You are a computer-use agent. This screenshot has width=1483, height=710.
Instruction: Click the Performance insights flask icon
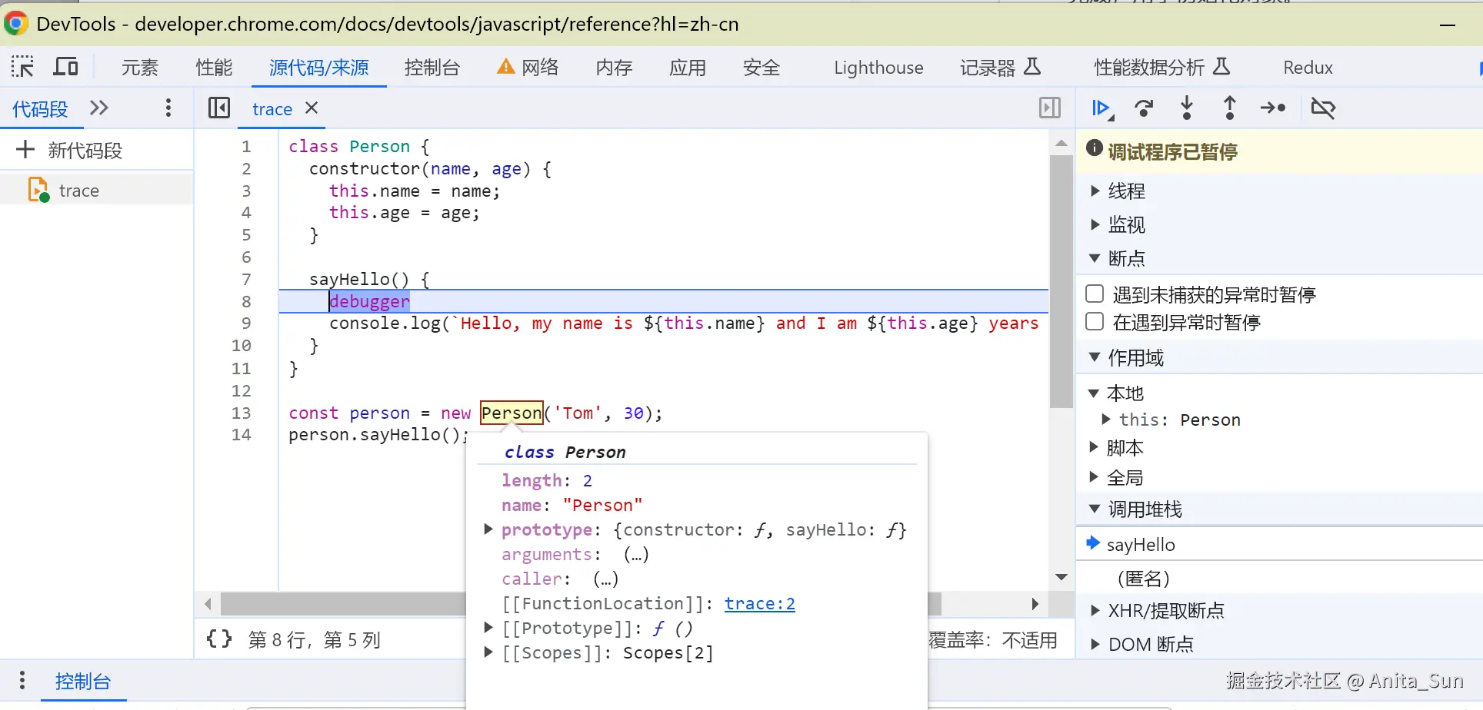1221,67
